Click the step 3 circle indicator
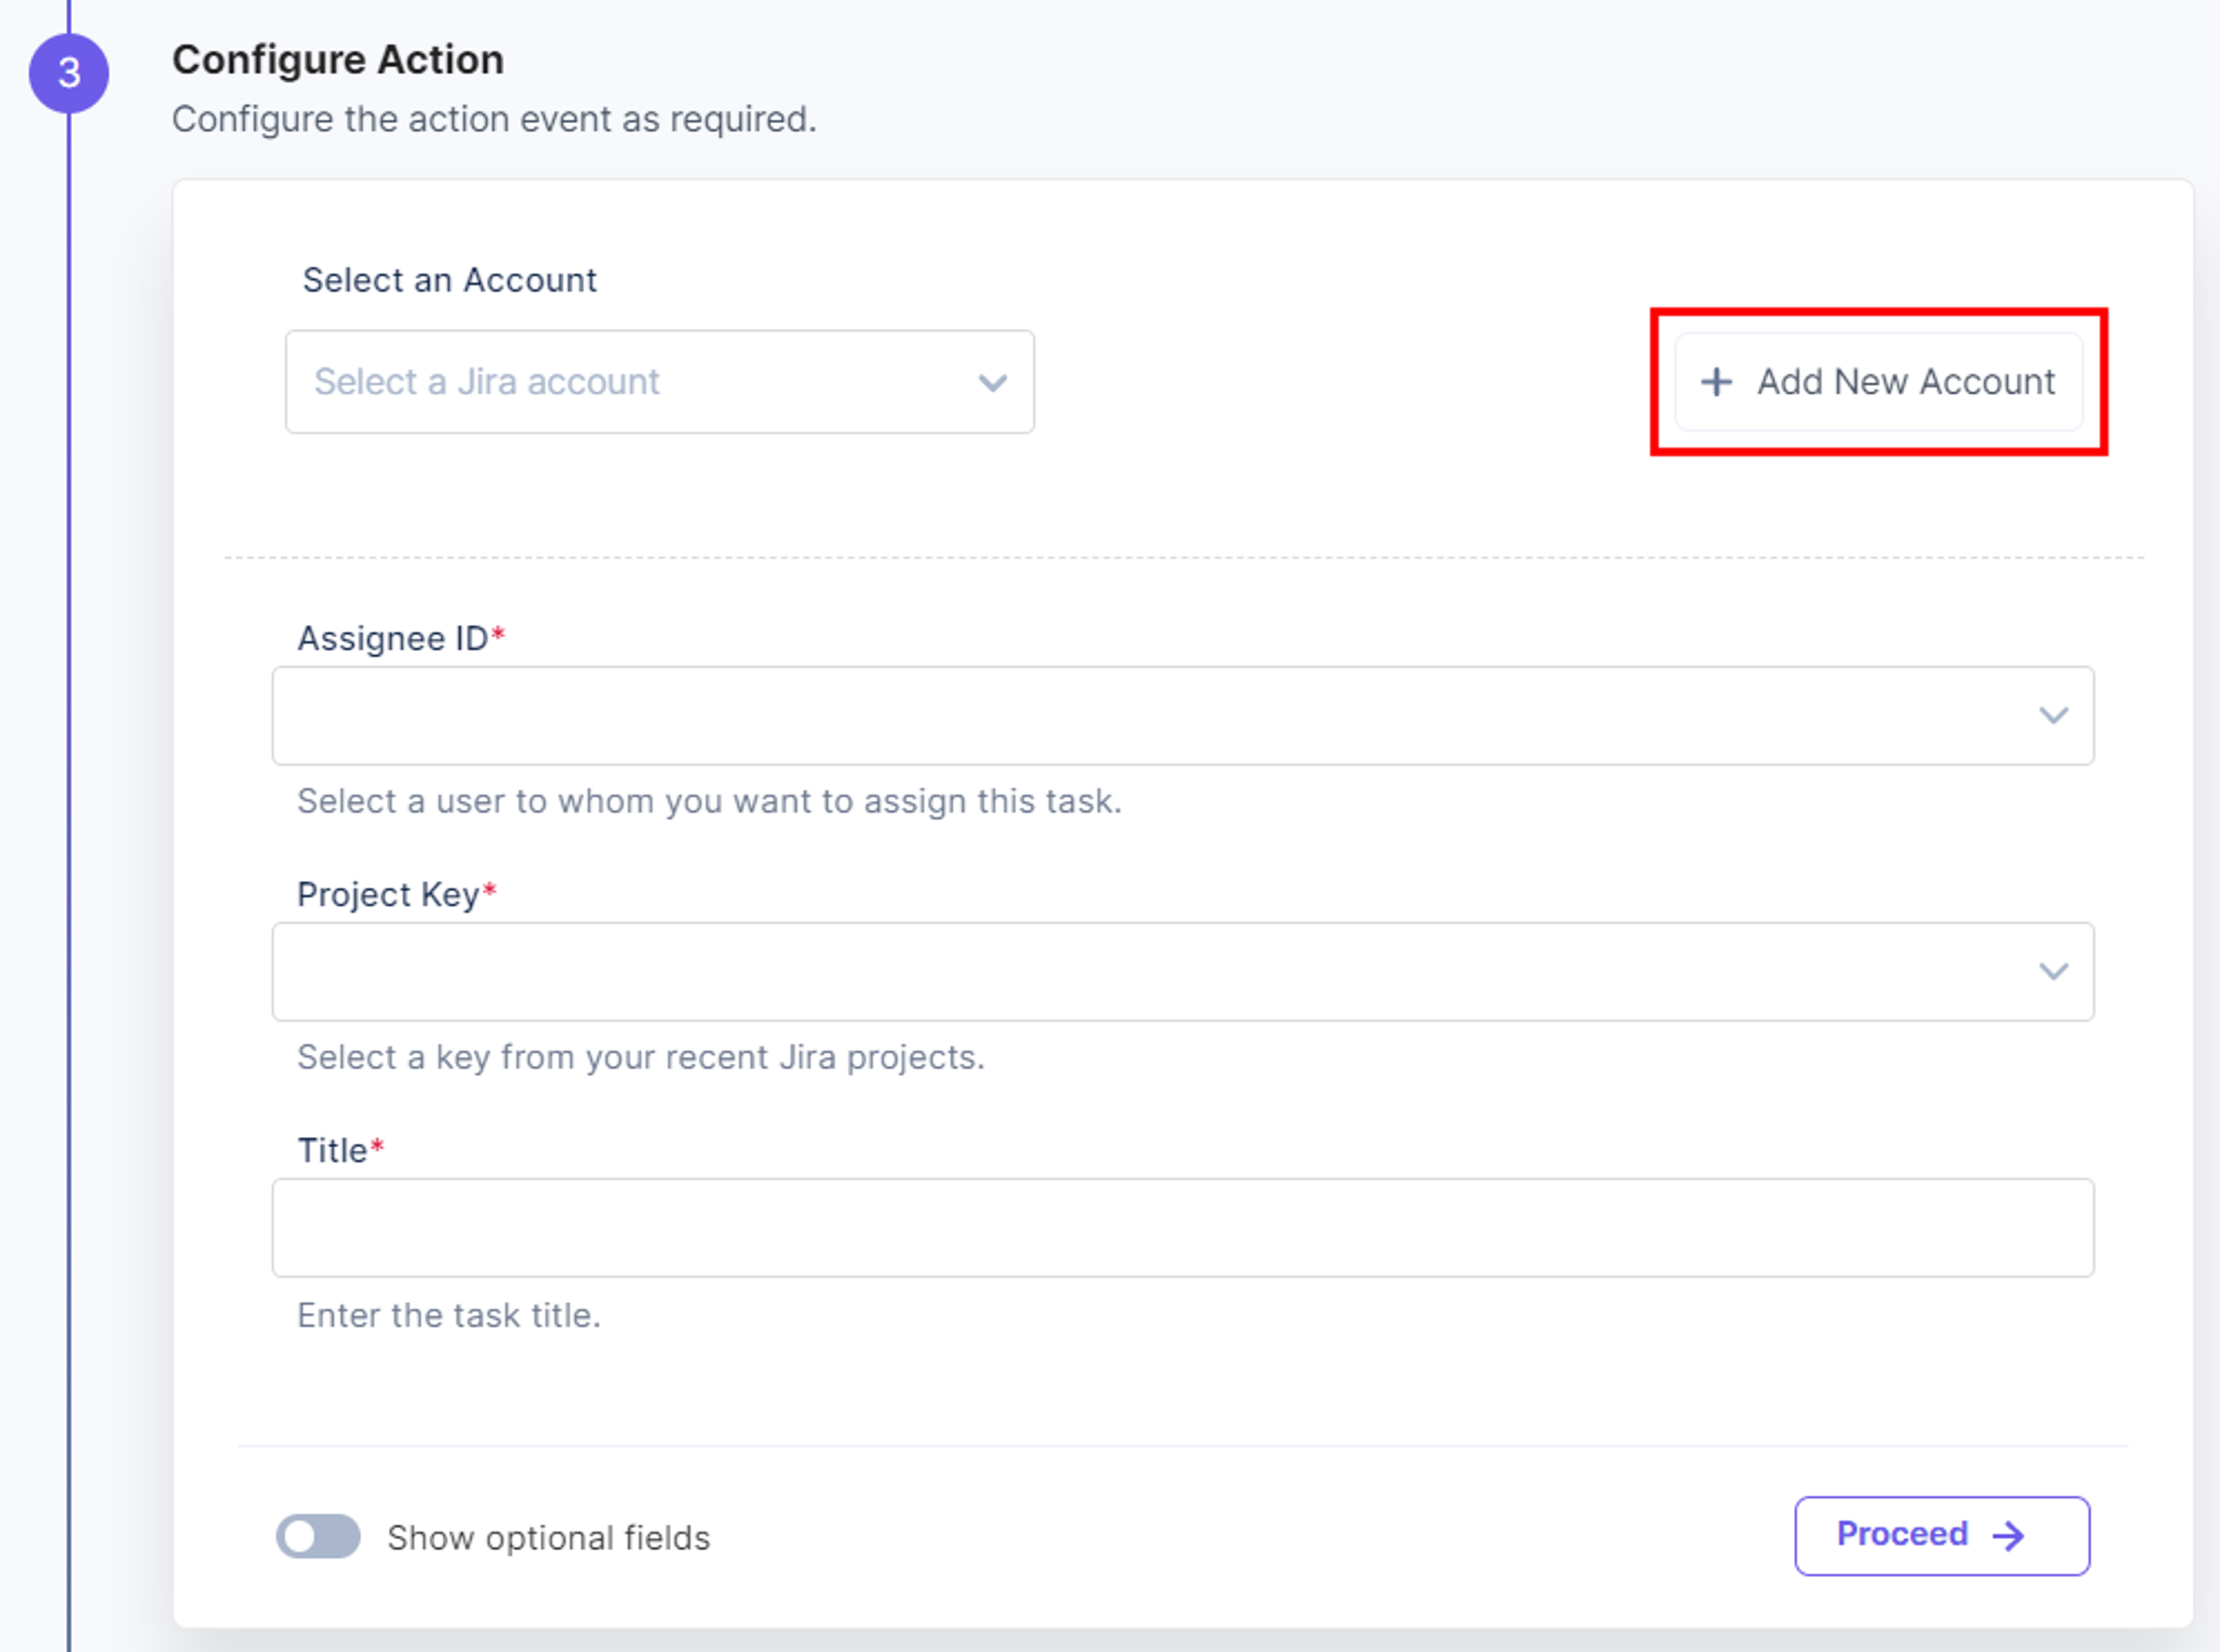Viewport: 2220px width, 1652px height. point(69,73)
